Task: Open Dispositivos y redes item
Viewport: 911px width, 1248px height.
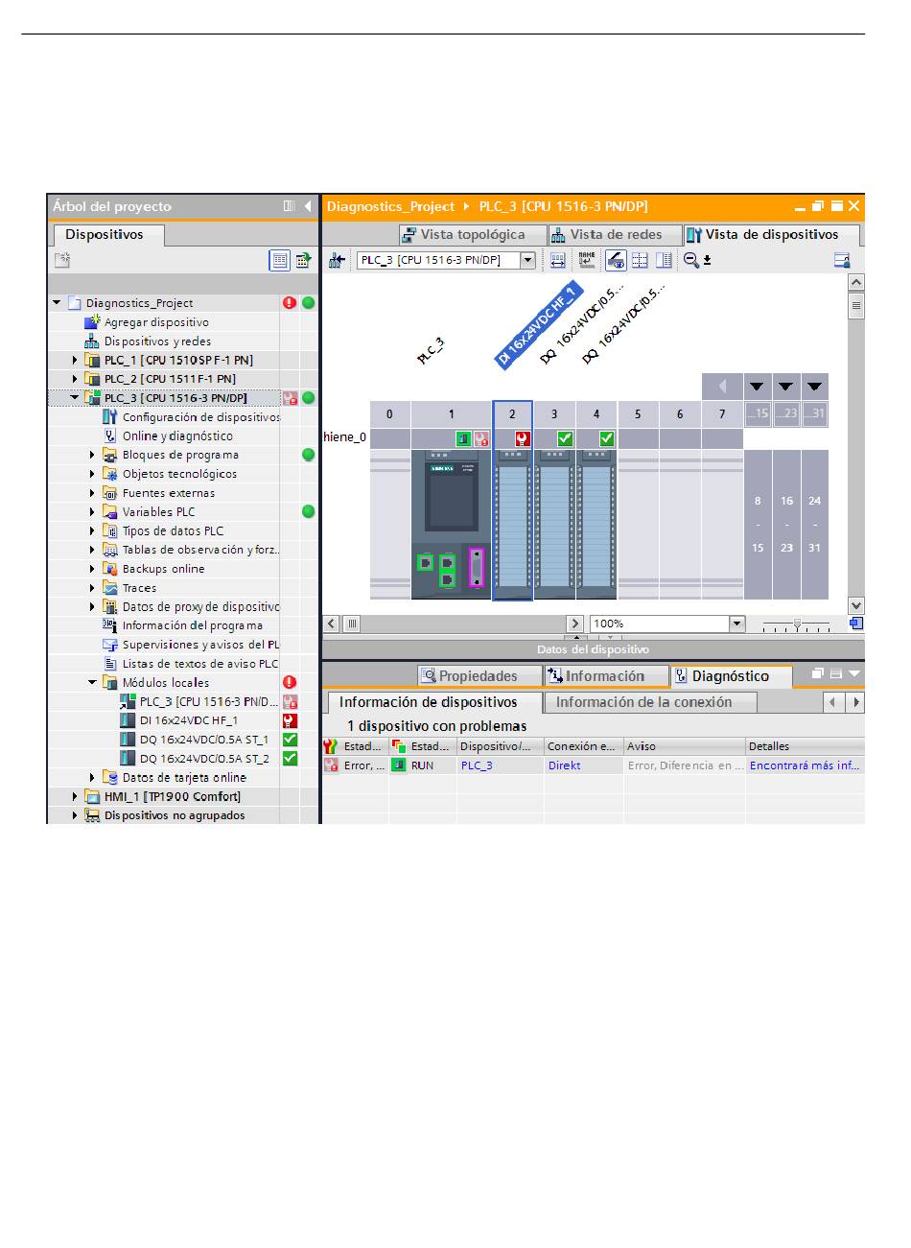Action: pyautogui.click(x=157, y=341)
